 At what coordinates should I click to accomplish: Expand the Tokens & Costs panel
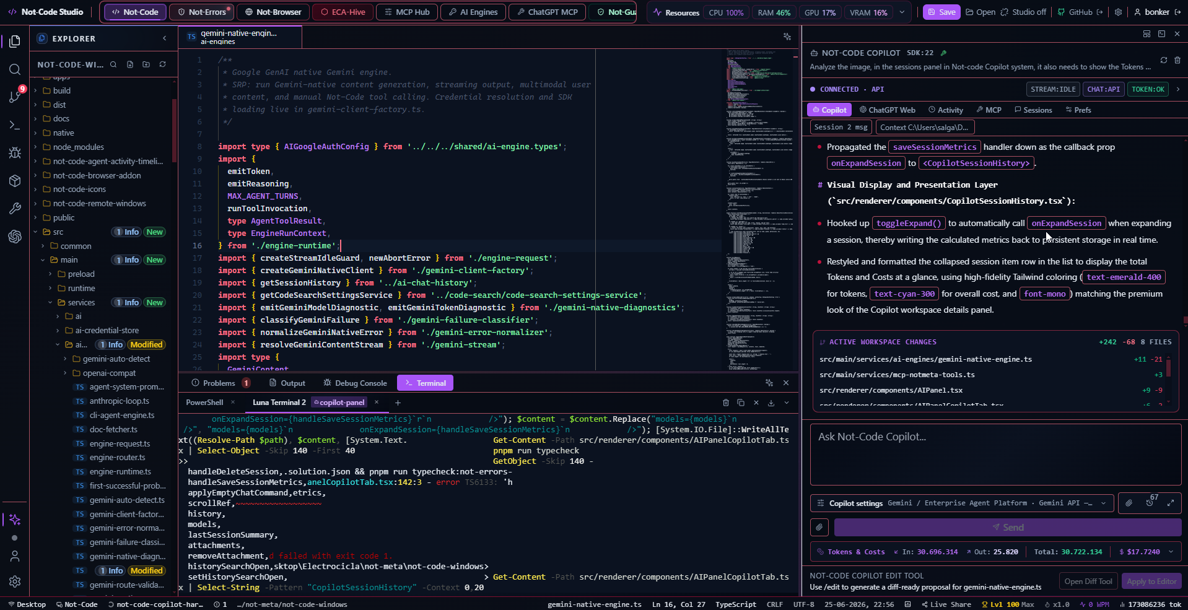1171,552
